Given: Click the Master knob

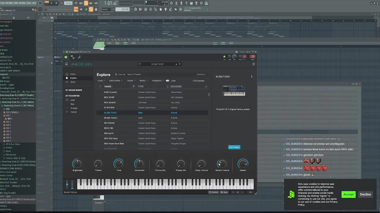Looking at the screenshot, I should pyautogui.click(x=243, y=164).
